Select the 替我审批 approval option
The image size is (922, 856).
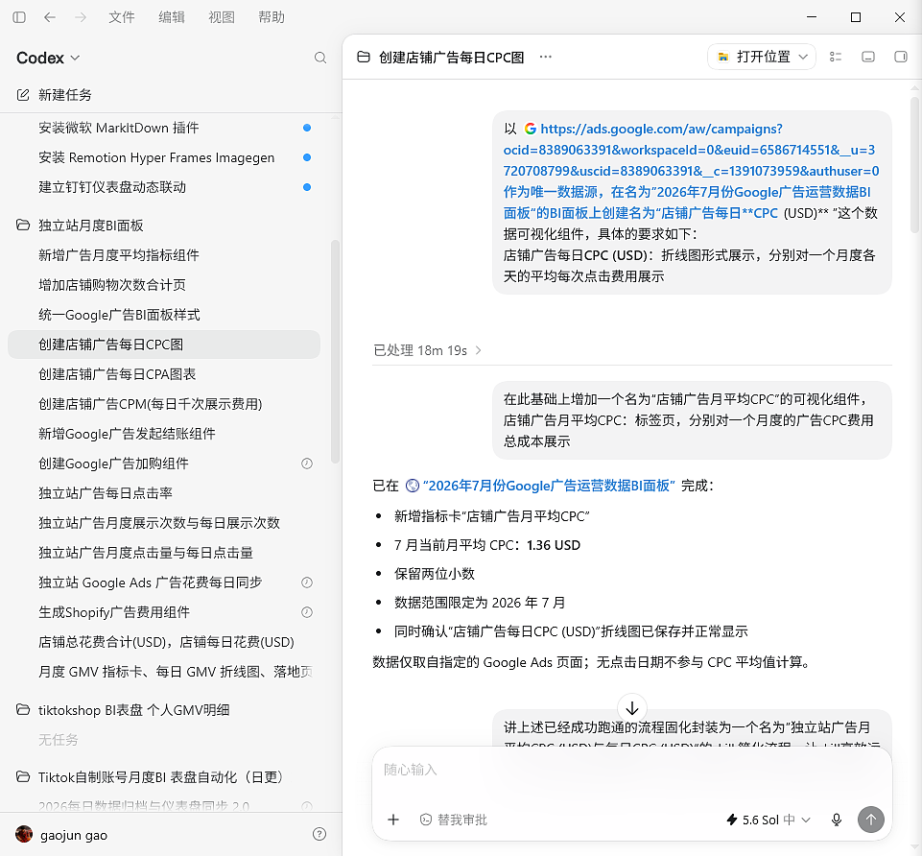point(454,820)
